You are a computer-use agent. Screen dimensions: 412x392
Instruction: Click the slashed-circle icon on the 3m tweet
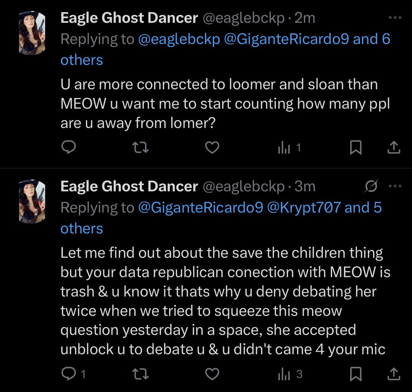[371, 186]
